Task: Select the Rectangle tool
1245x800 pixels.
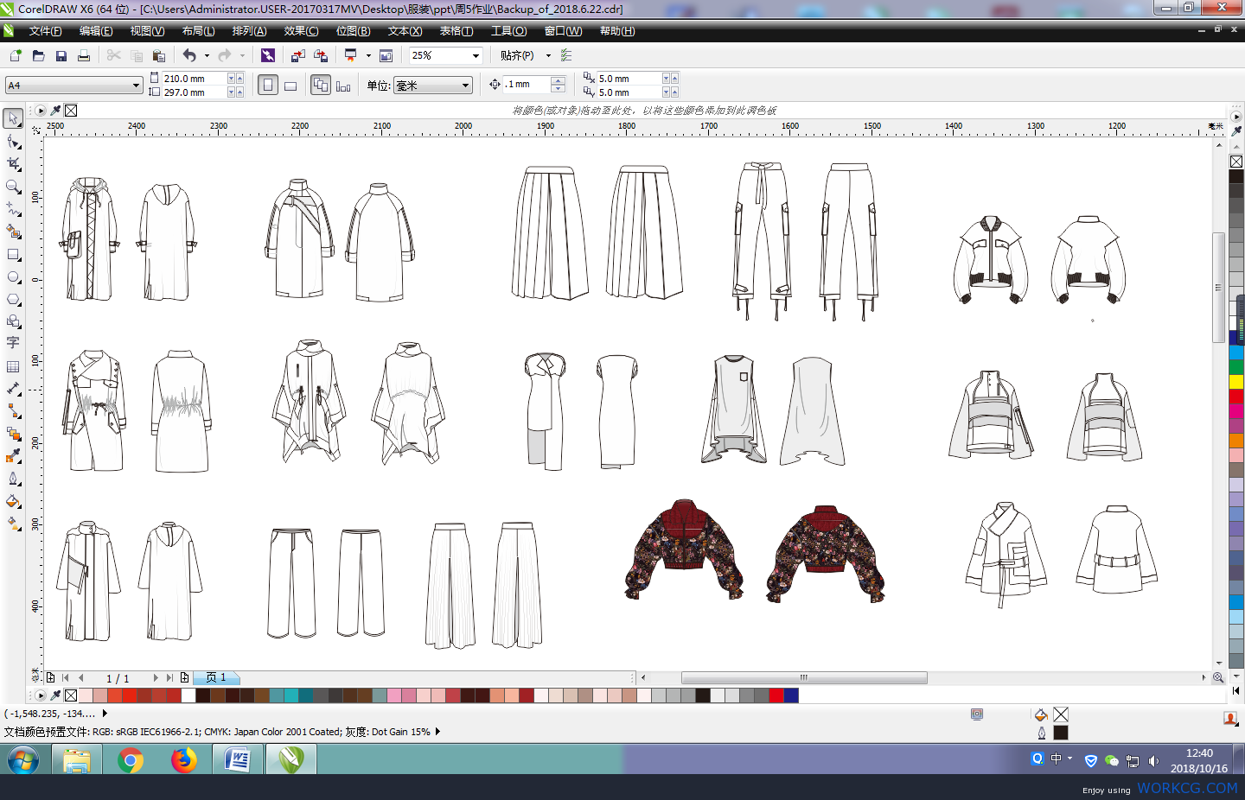Action: click(x=14, y=255)
